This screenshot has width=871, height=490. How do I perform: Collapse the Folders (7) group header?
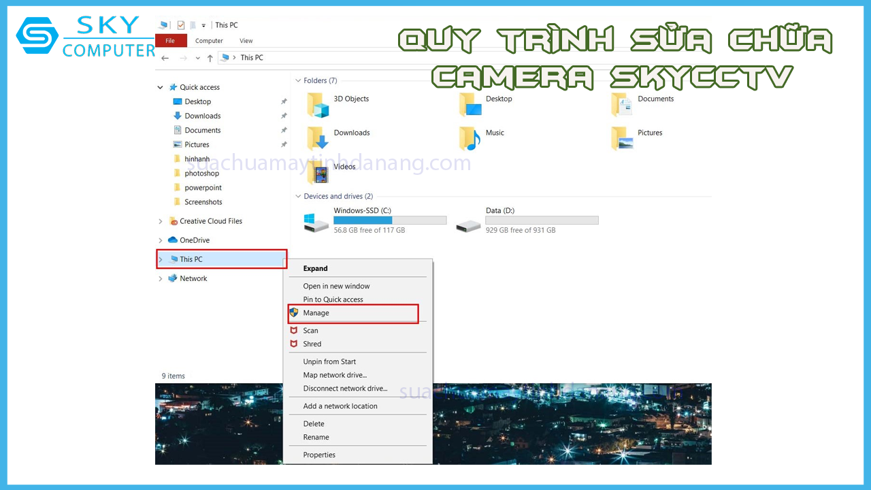(298, 81)
